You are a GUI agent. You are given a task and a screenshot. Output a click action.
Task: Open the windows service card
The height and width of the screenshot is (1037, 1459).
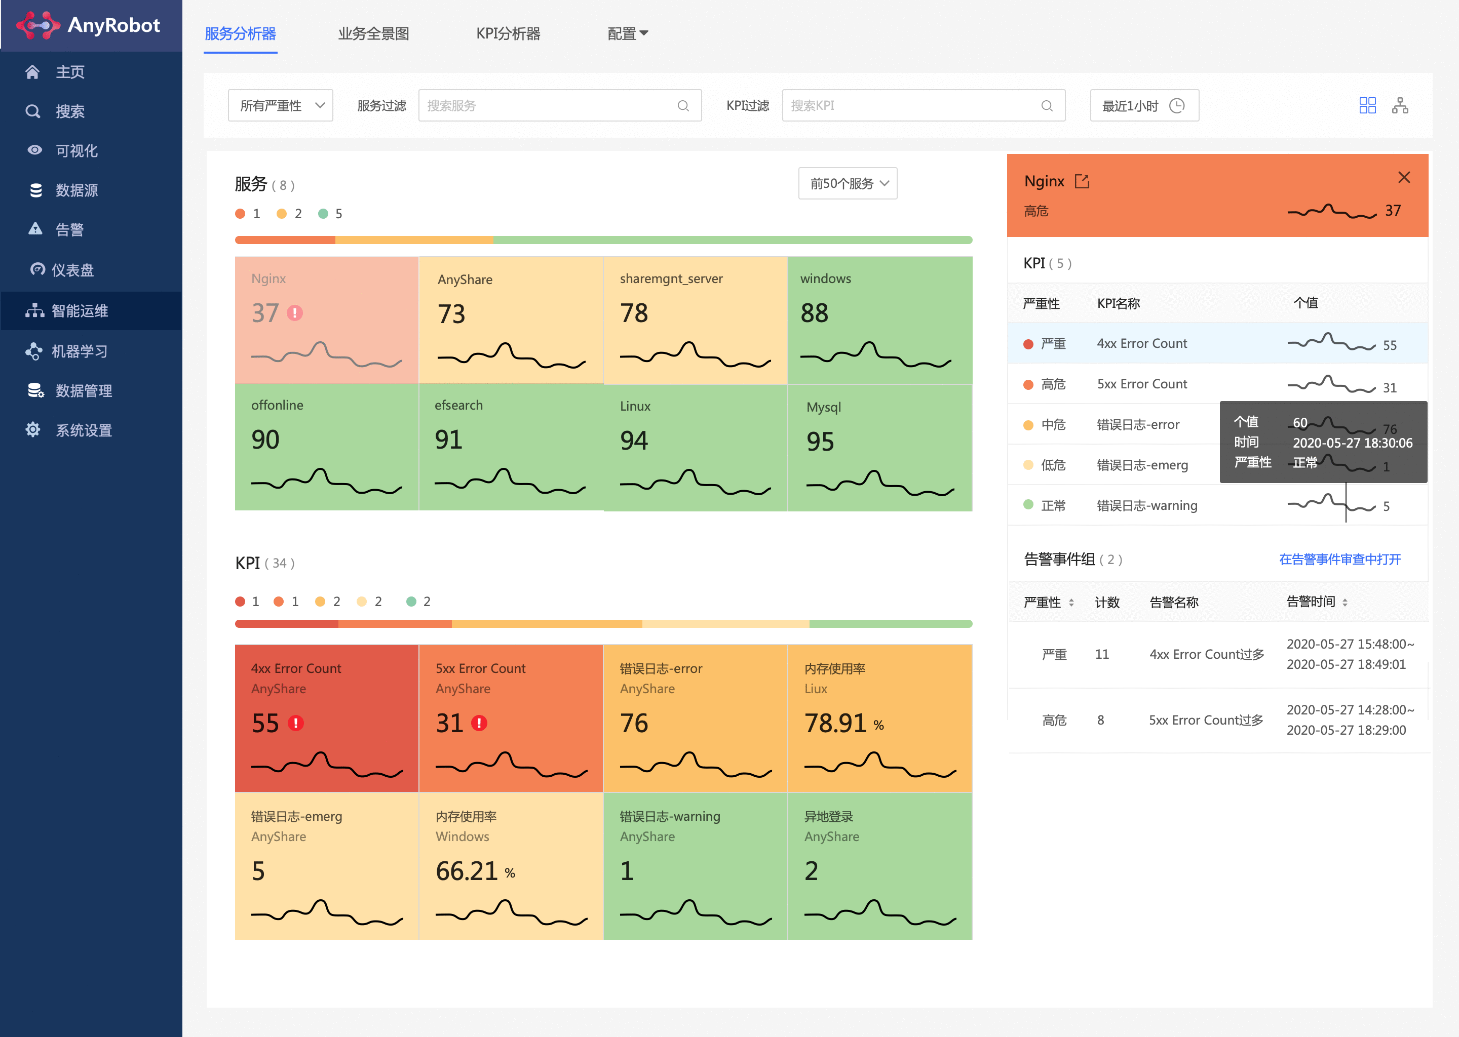[880, 320]
